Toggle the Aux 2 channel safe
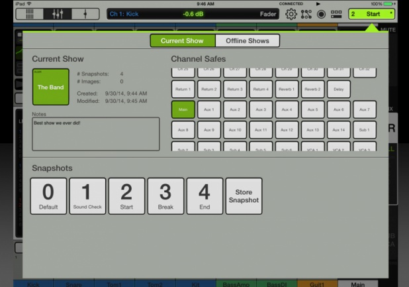The image size is (409, 287). (235, 109)
